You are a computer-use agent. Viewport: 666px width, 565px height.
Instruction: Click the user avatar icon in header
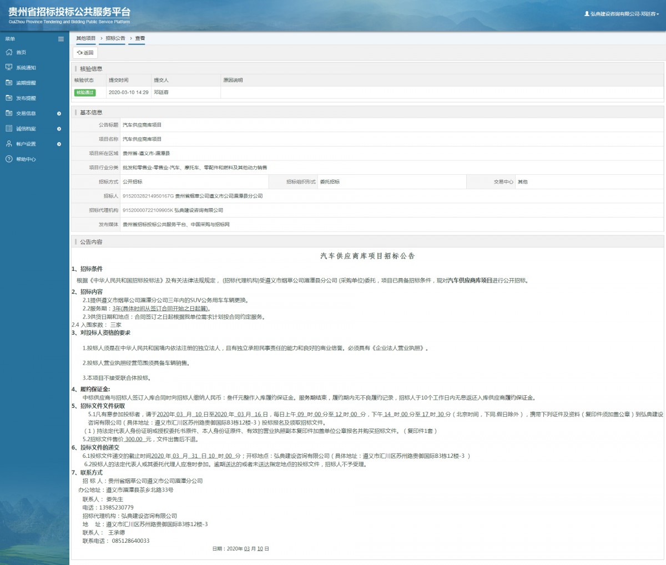pos(587,14)
